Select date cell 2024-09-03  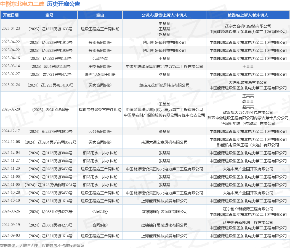pos(11,235)
